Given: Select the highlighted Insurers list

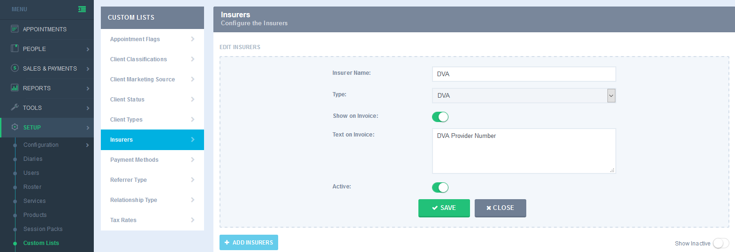Looking at the screenshot, I should tap(152, 140).
